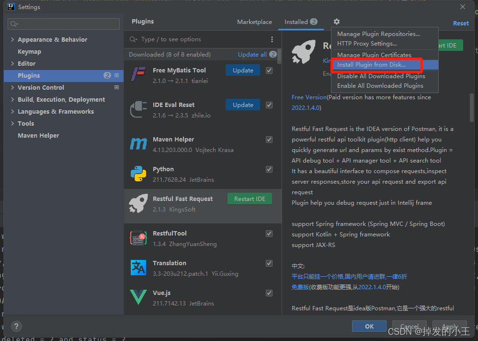Viewport: 478px width, 341px height.
Task: Select Maven Helper in settings tree
Action: (38, 136)
